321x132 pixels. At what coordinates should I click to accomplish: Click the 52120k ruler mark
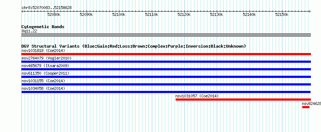[x=184, y=15]
